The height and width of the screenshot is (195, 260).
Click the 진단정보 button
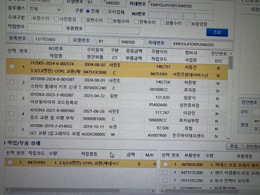252,147
